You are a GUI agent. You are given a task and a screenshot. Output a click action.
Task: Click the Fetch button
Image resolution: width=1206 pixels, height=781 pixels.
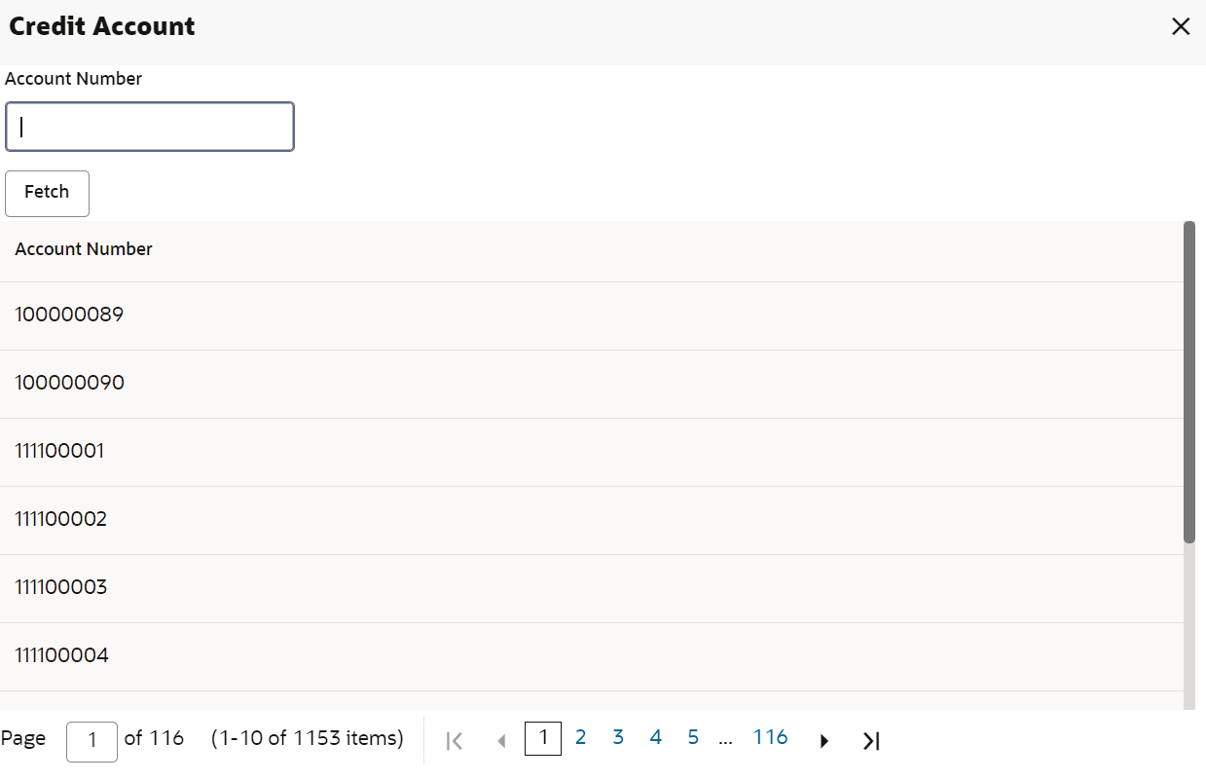48,193
